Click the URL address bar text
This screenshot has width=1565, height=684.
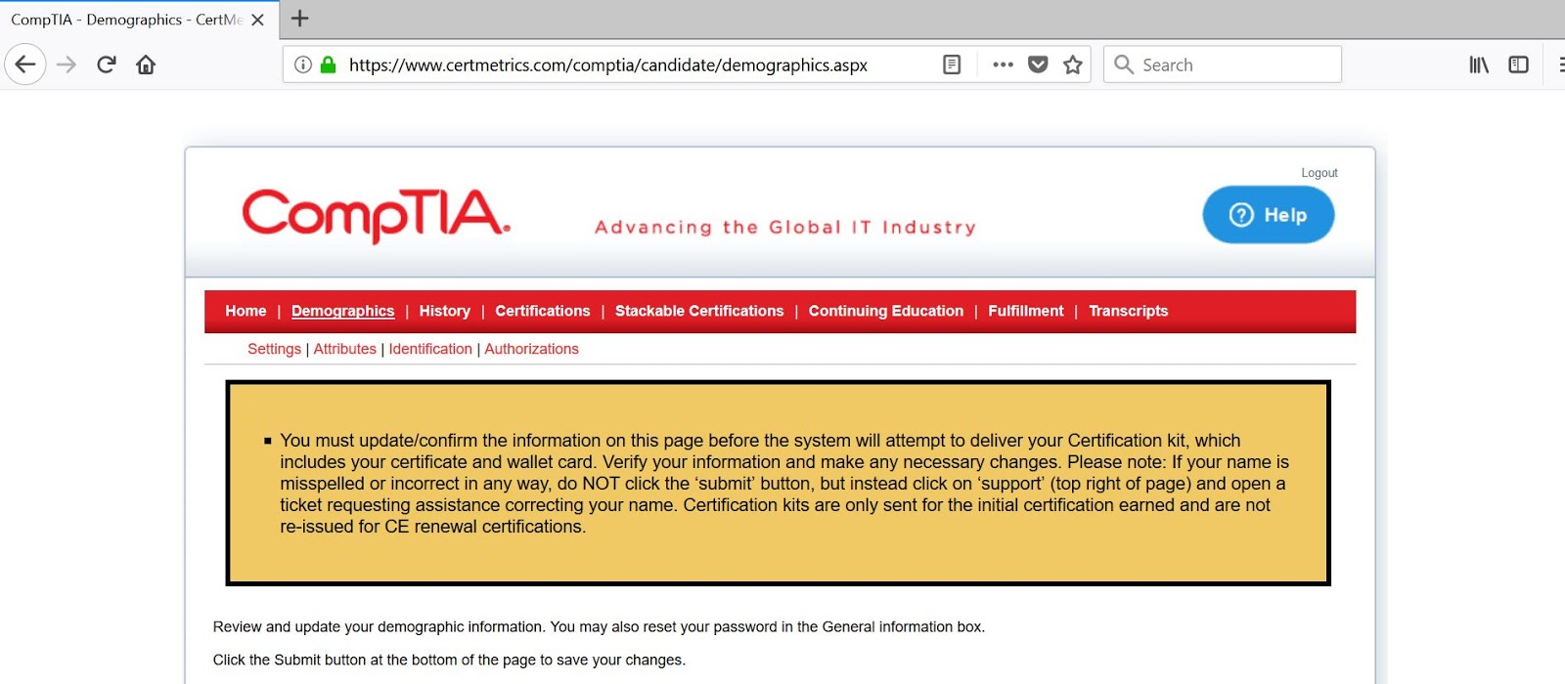click(x=608, y=65)
